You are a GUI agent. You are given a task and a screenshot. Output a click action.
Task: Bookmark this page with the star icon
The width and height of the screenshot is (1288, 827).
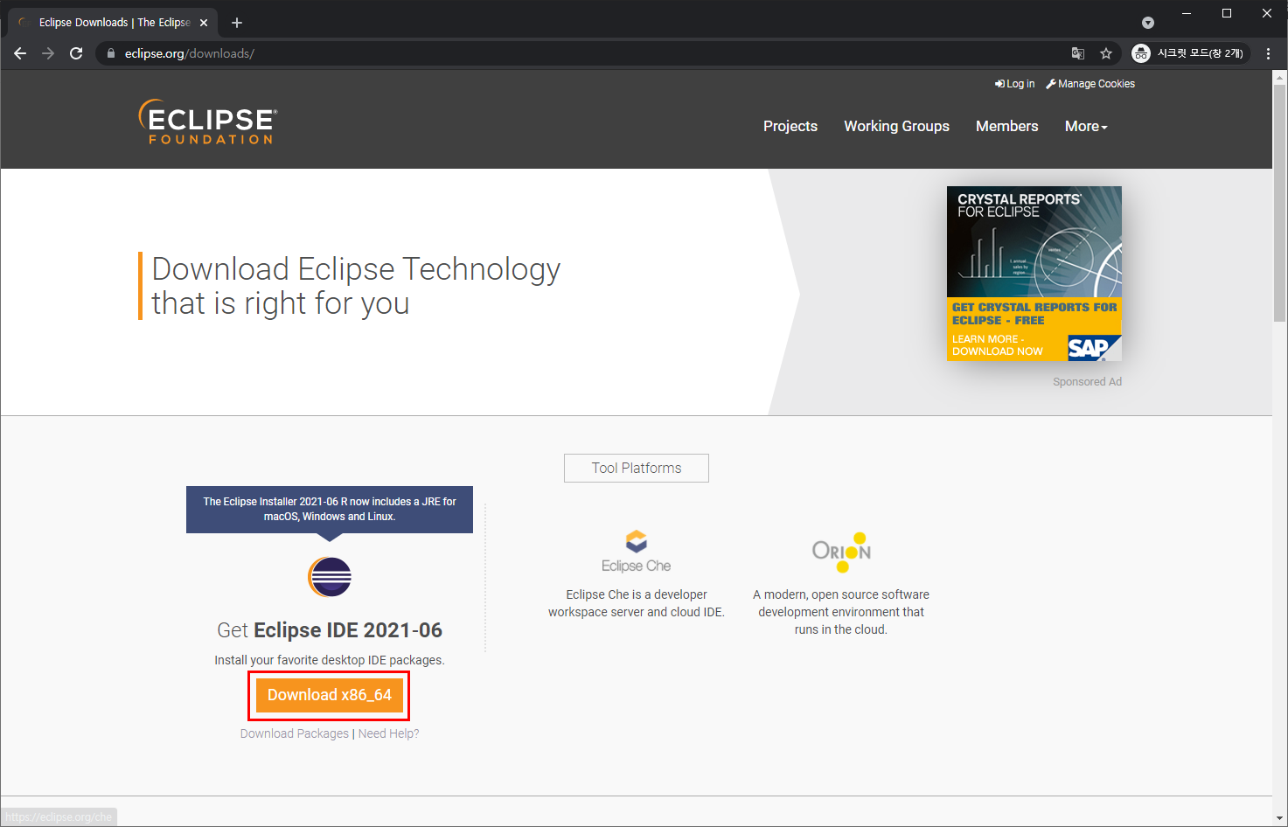pos(1106,53)
